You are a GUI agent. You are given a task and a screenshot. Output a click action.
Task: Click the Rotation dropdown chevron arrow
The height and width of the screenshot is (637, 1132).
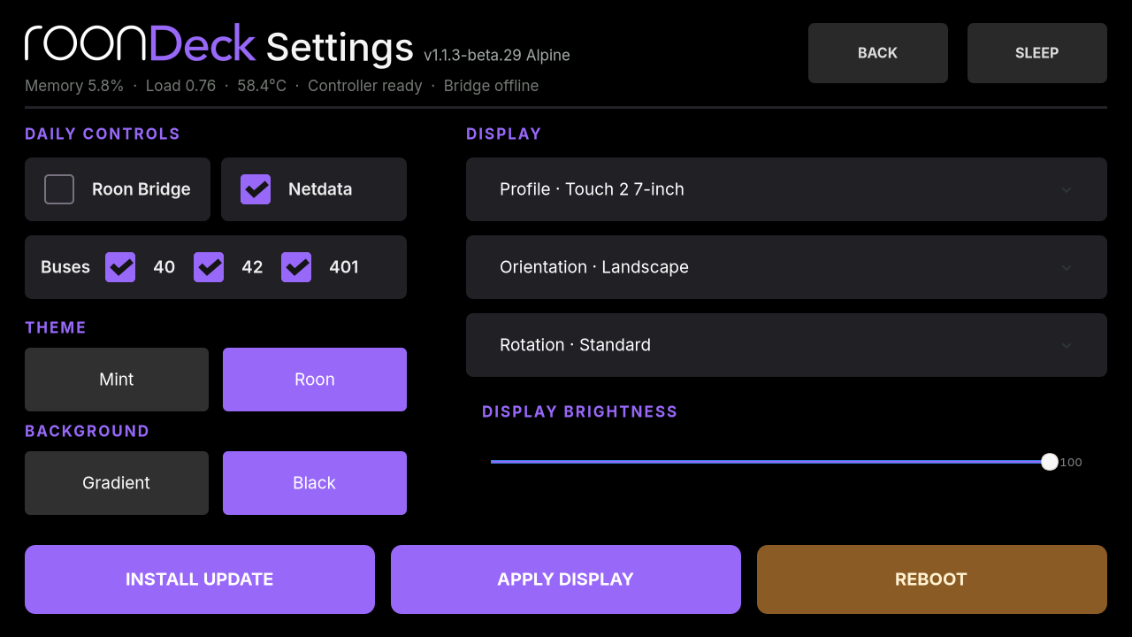[x=1067, y=346]
